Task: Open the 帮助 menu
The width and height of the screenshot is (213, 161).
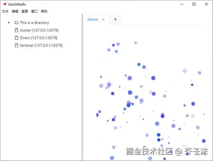Action: click(x=44, y=11)
